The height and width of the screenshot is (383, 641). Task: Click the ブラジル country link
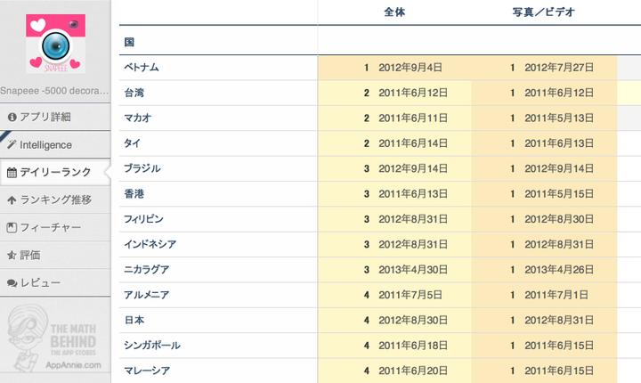pyautogui.click(x=142, y=168)
